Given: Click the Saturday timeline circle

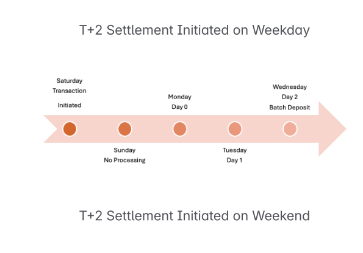Looking at the screenshot, I should click(70, 129).
